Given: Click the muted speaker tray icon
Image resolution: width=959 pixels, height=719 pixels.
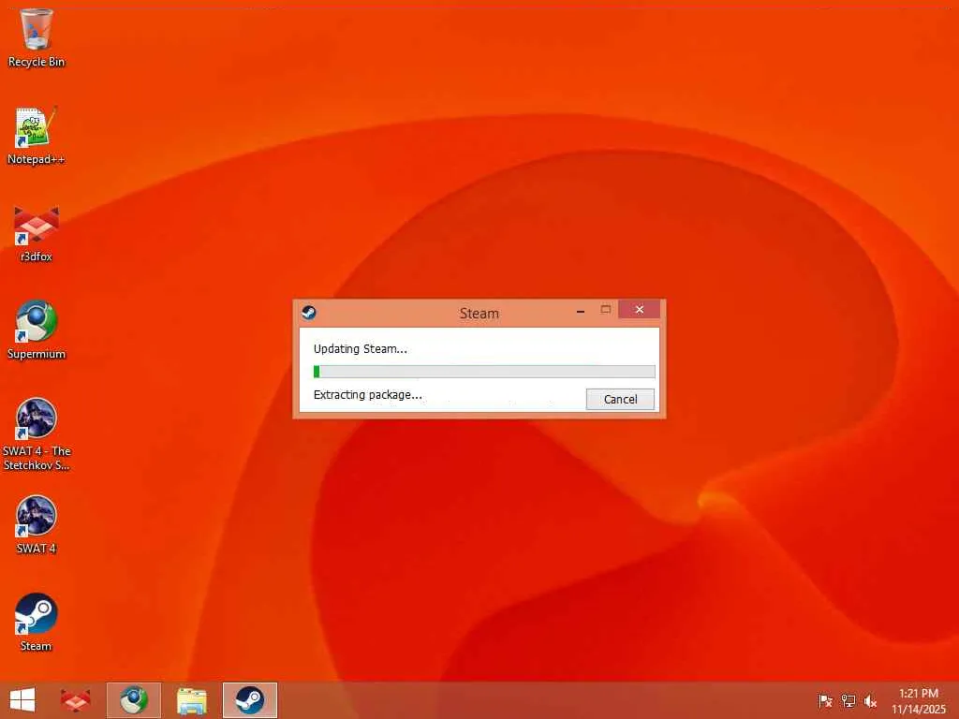Looking at the screenshot, I should pos(870,700).
